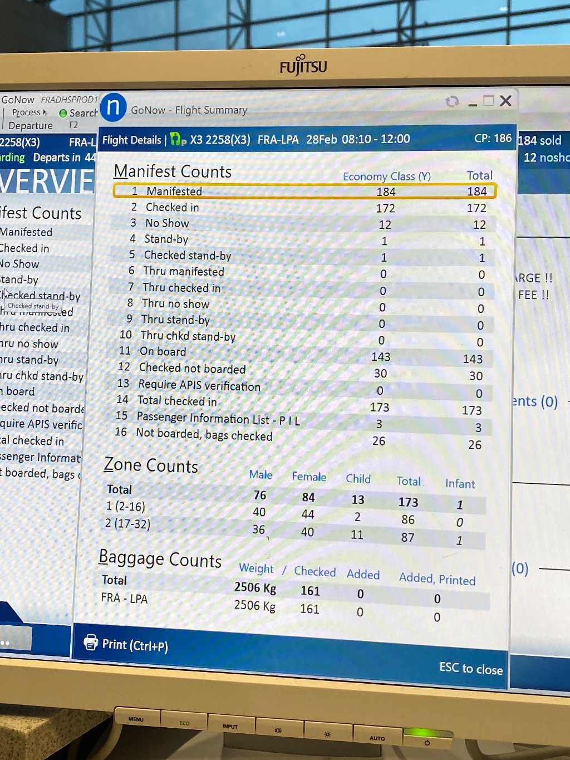Open the Departure menu item

[x=30, y=126]
